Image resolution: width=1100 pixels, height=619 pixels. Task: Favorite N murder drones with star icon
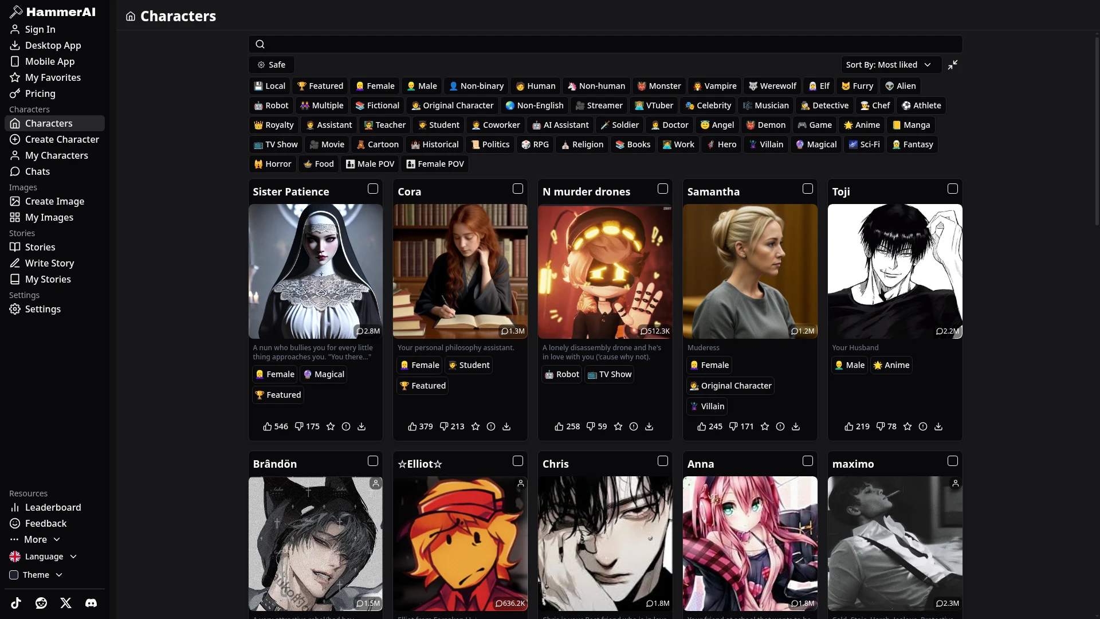pos(618,426)
